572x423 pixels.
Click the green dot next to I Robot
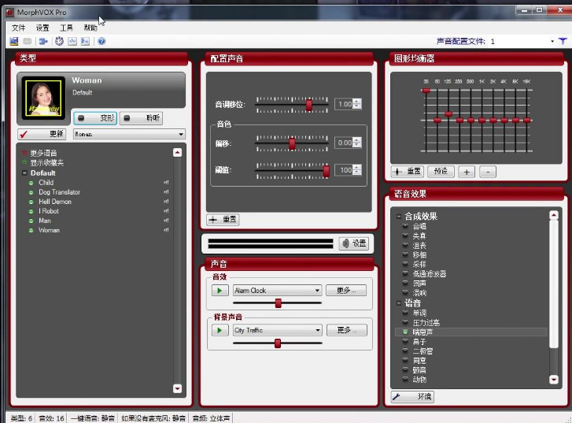tap(31, 211)
